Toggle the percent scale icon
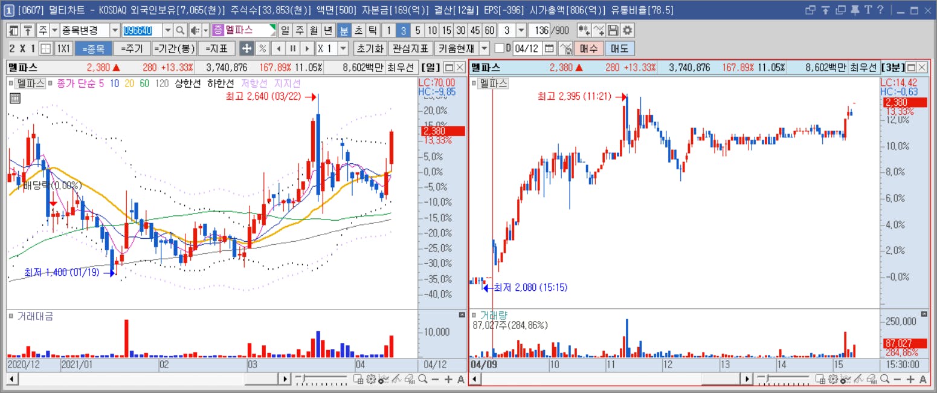 point(262,49)
